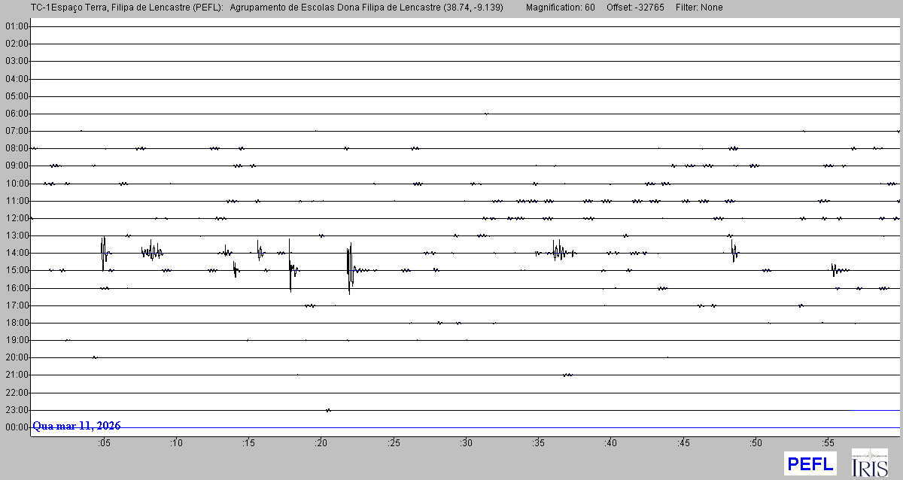This screenshot has width=903, height=480.
Task: Click the 03:00 hour label
Action: tap(17, 61)
